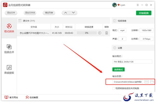156x102 pixels.
Task: Remove the file with the trash icon
Action: click(107, 33)
